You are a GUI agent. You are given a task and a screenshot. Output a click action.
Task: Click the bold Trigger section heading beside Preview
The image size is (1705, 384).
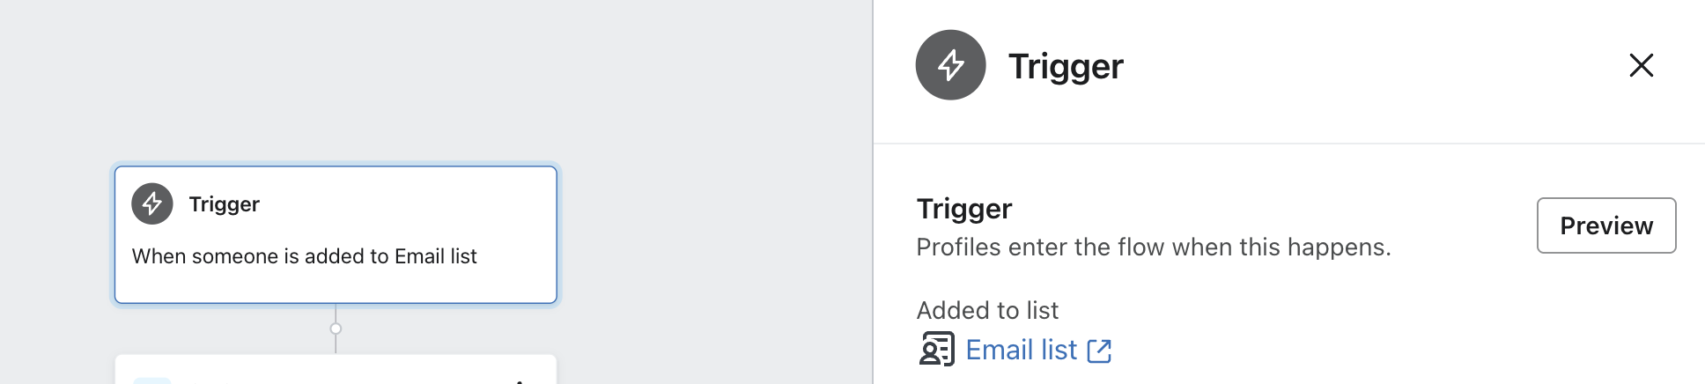pyautogui.click(x=963, y=209)
